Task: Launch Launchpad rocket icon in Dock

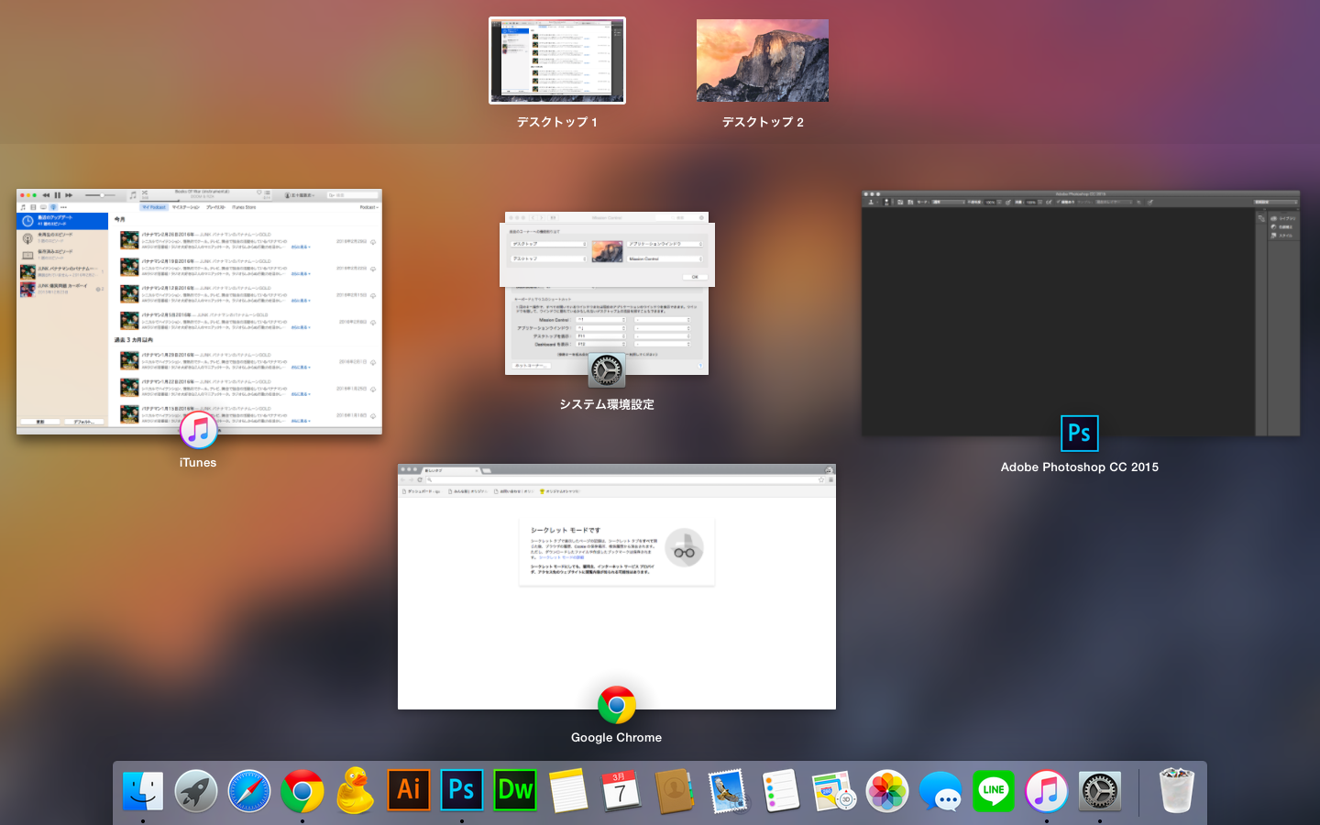Action: click(196, 790)
